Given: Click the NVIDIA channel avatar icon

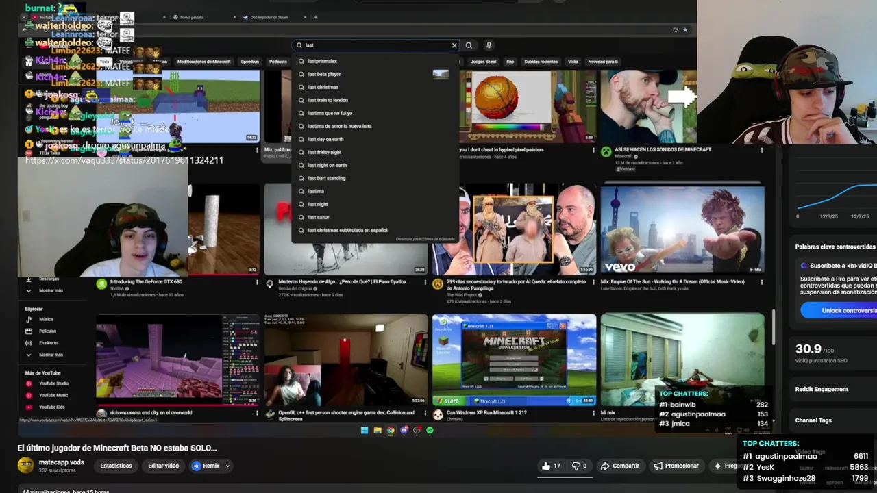Looking at the screenshot, I should click(101, 284).
